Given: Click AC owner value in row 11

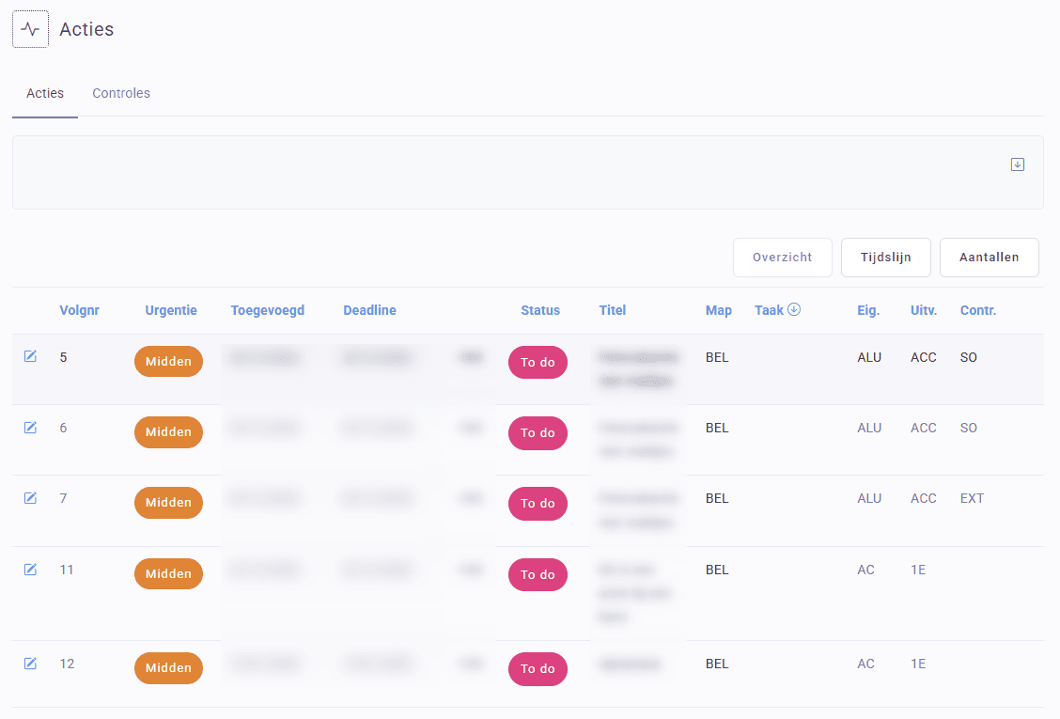Looking at the screenshot, I should tap(866, 570).
